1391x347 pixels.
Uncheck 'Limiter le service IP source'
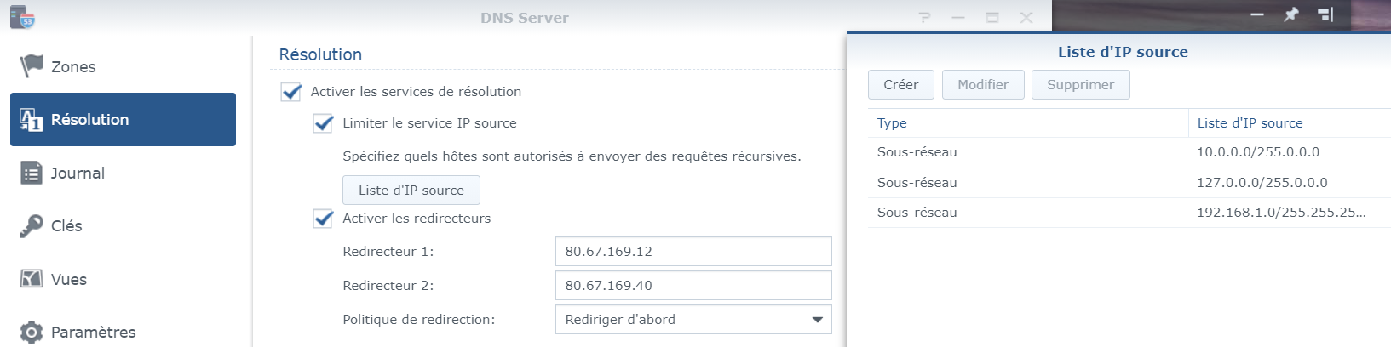[x=324, y=123]
